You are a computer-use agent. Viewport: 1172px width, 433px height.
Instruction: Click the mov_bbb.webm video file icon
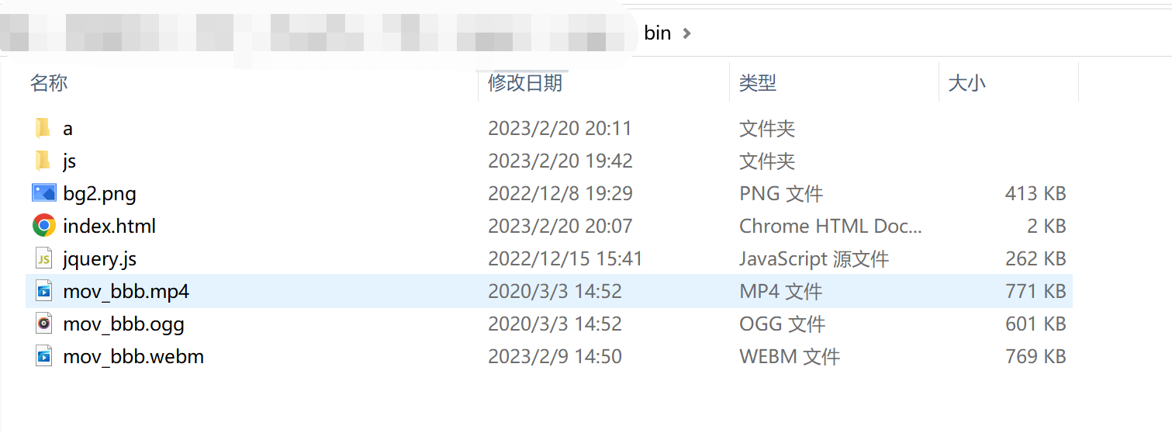(43, 356)
